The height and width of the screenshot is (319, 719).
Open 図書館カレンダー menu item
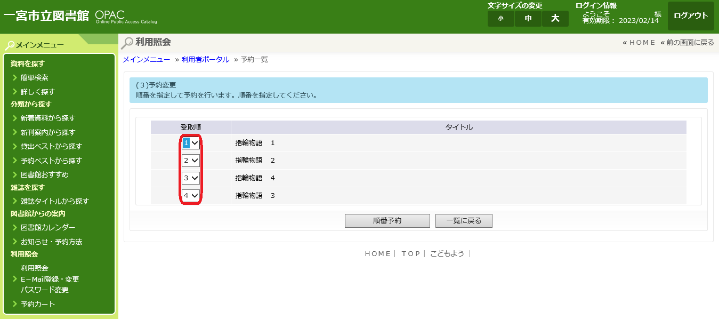click(x=48, y=227)
